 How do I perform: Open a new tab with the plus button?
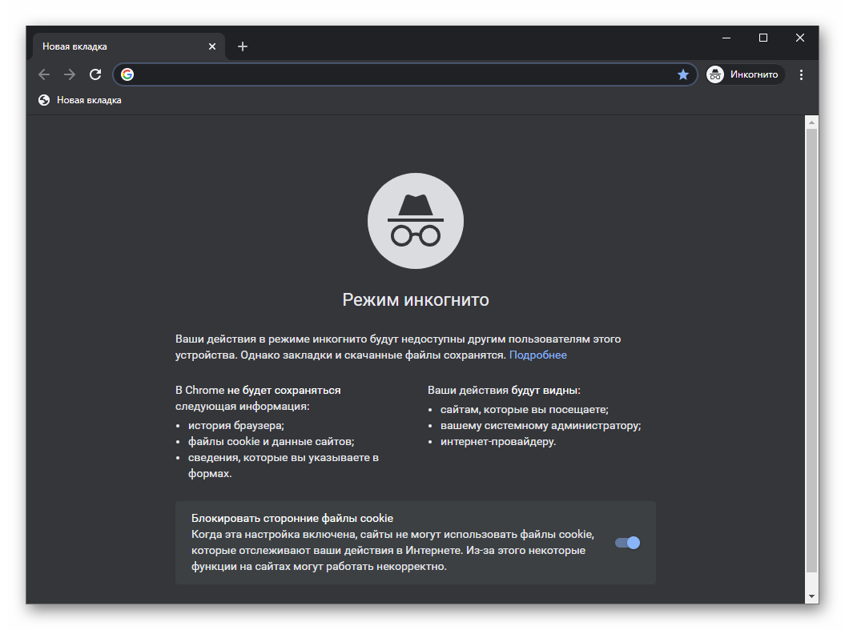pyautogui.click(x=243, y=46)
